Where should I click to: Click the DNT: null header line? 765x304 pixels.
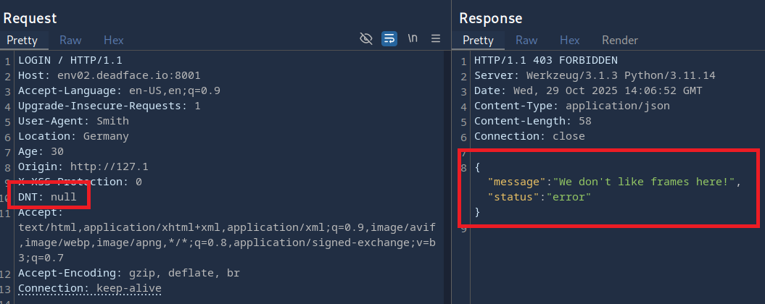(x=47, y=197)
